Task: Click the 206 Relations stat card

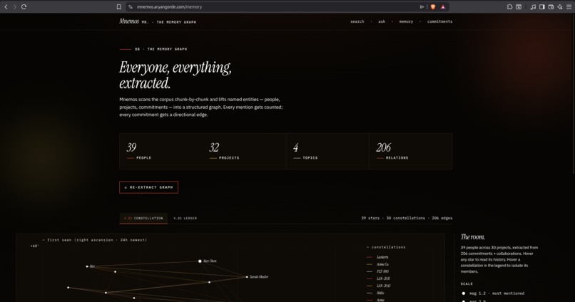Action: (411, 151)
